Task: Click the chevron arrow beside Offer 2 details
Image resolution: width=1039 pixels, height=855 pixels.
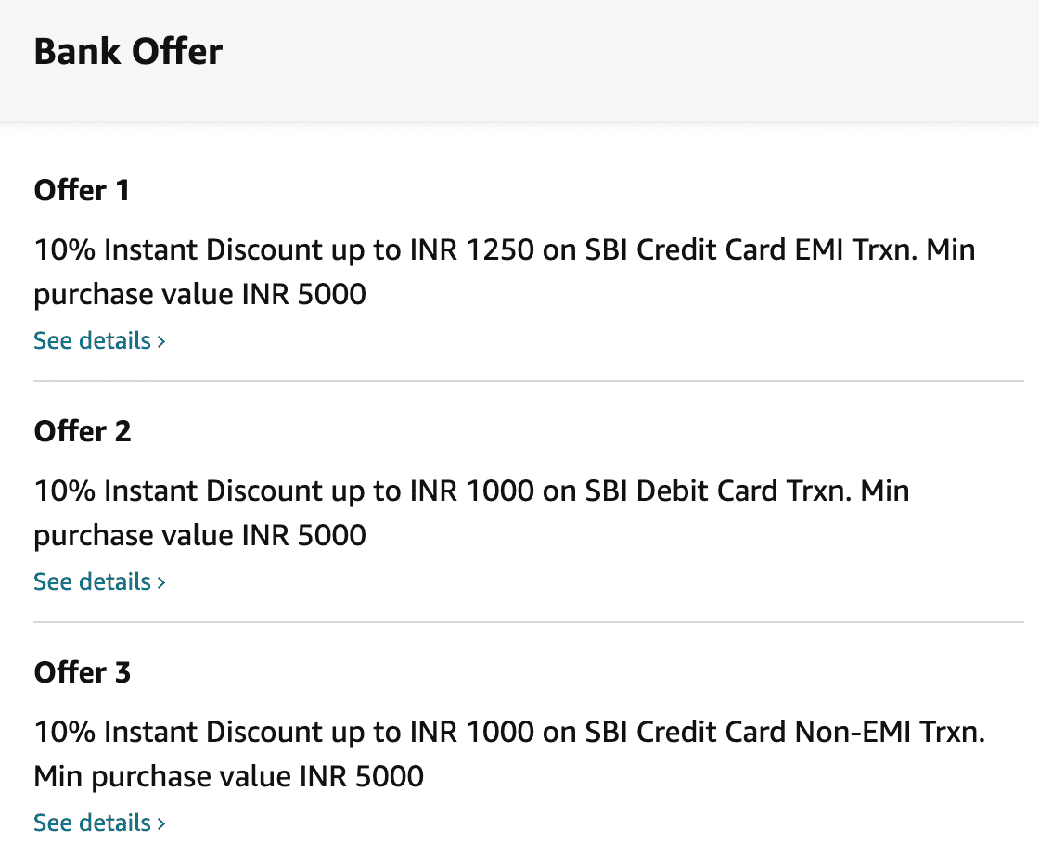Action: coord(161,582)
